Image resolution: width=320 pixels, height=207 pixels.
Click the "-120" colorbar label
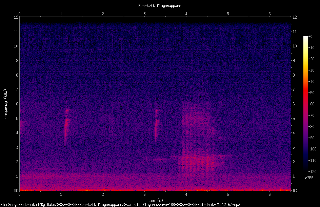pos(312,171)
